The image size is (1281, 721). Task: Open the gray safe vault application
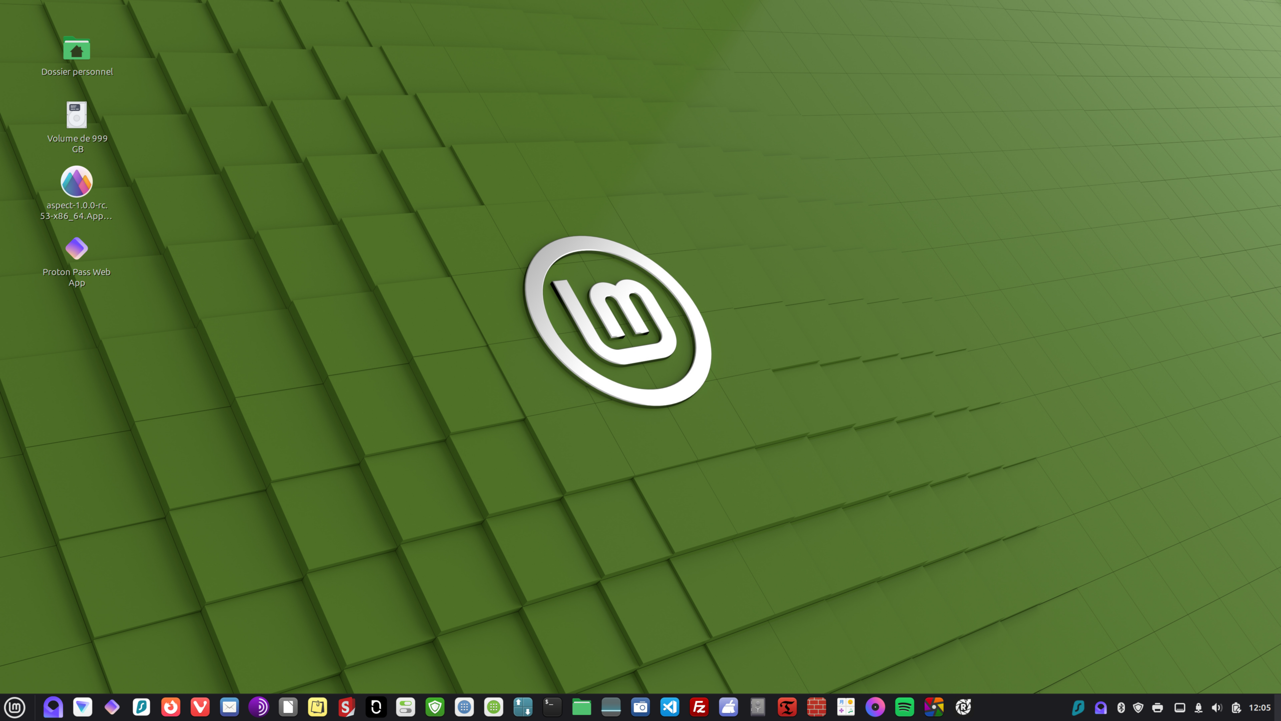[758, 707]
